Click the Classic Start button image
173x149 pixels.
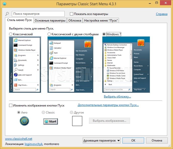coord(51,121)
